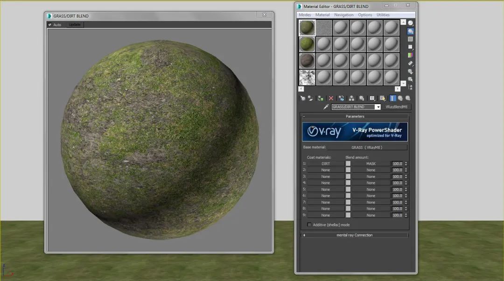Select the brown dirt material sample slot

click(307, 61)
